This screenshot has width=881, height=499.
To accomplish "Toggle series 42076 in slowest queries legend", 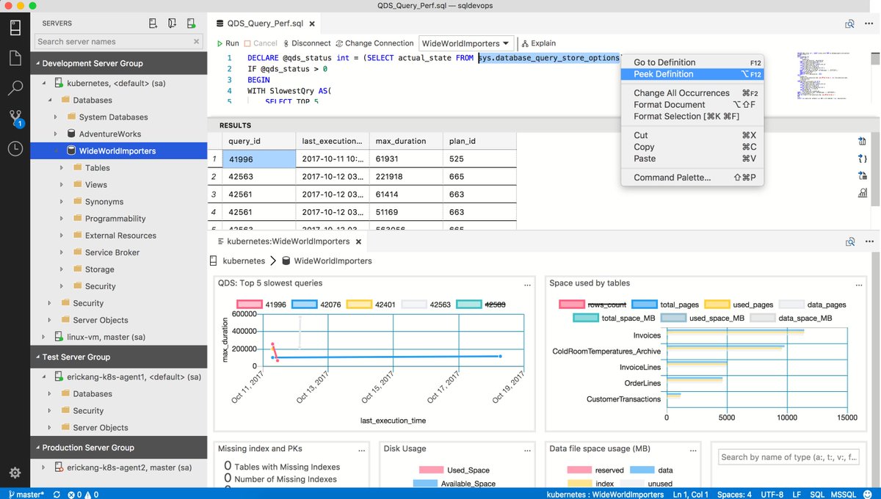I will tap(316, 304).
